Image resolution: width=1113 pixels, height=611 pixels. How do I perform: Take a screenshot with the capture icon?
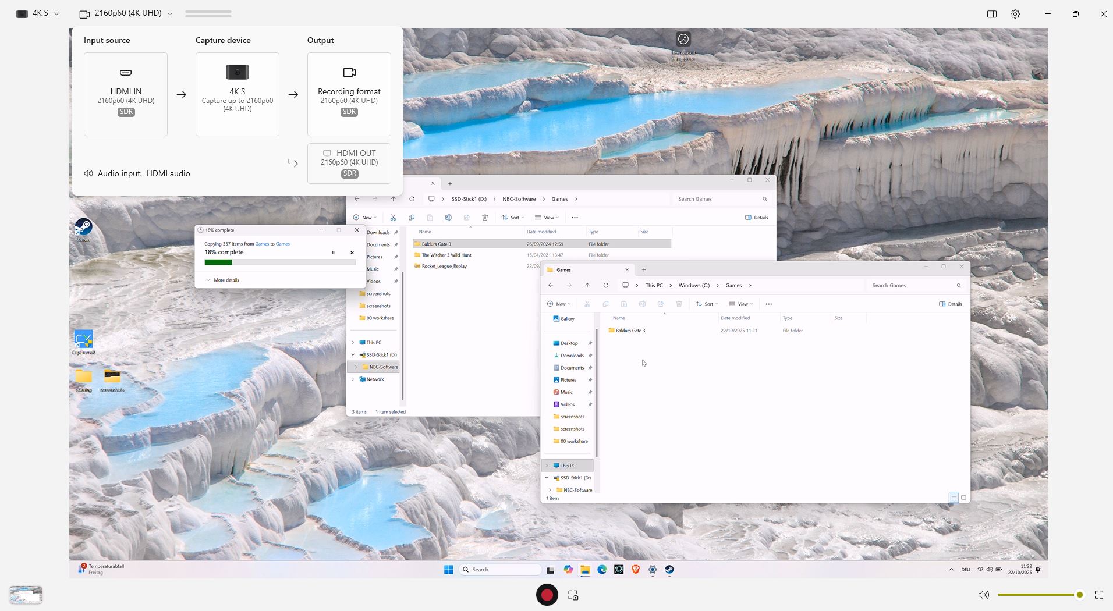[573, 595]
